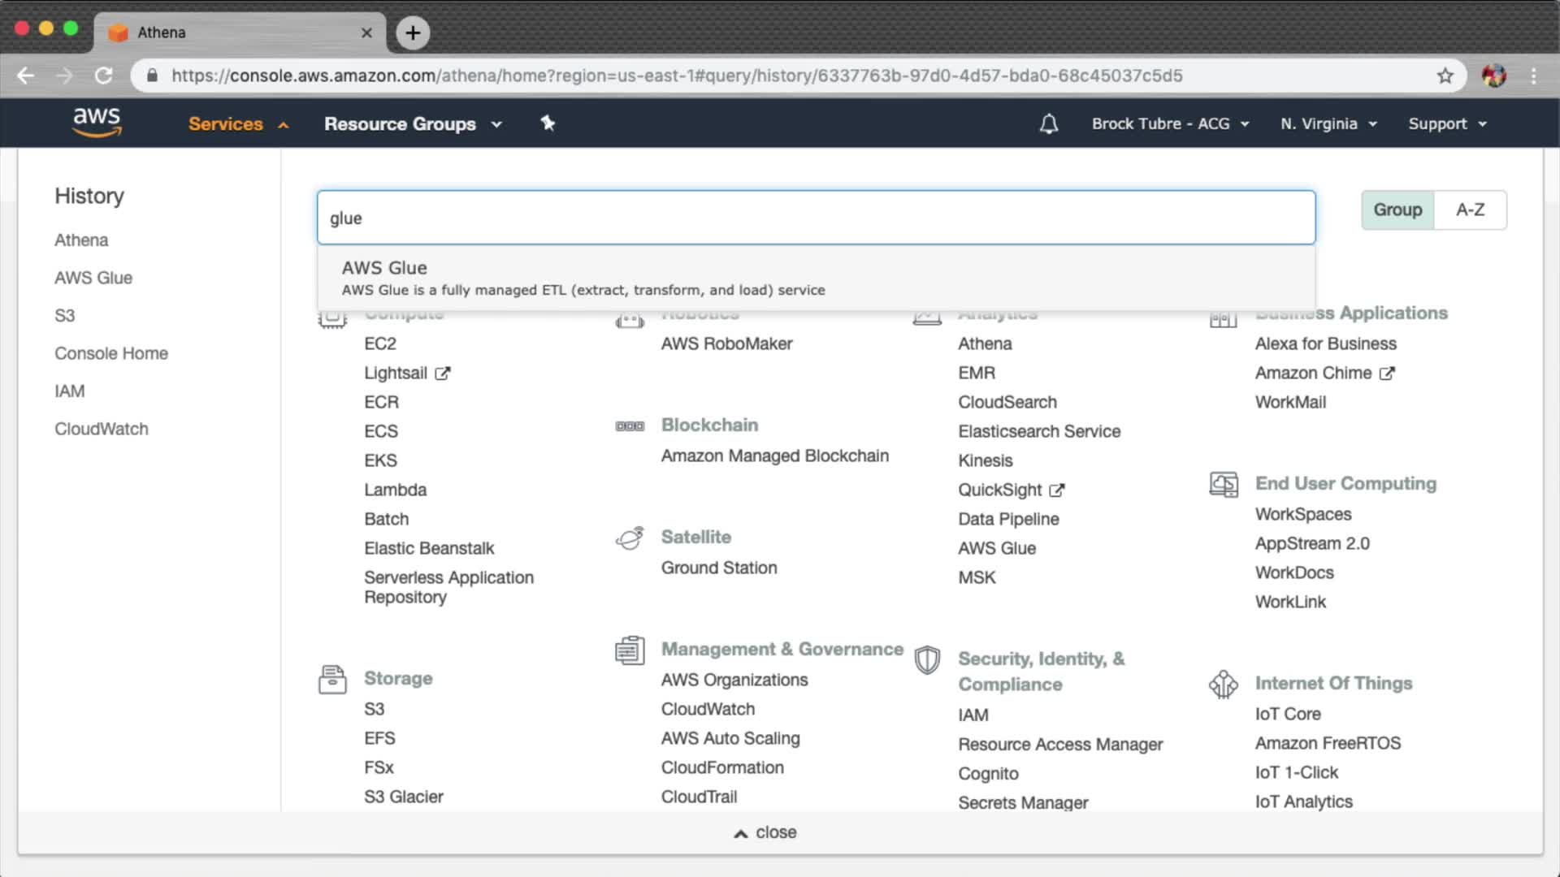Click the AWS logo home icon
Screen dimensions: 1560x877
pos(97,123)
